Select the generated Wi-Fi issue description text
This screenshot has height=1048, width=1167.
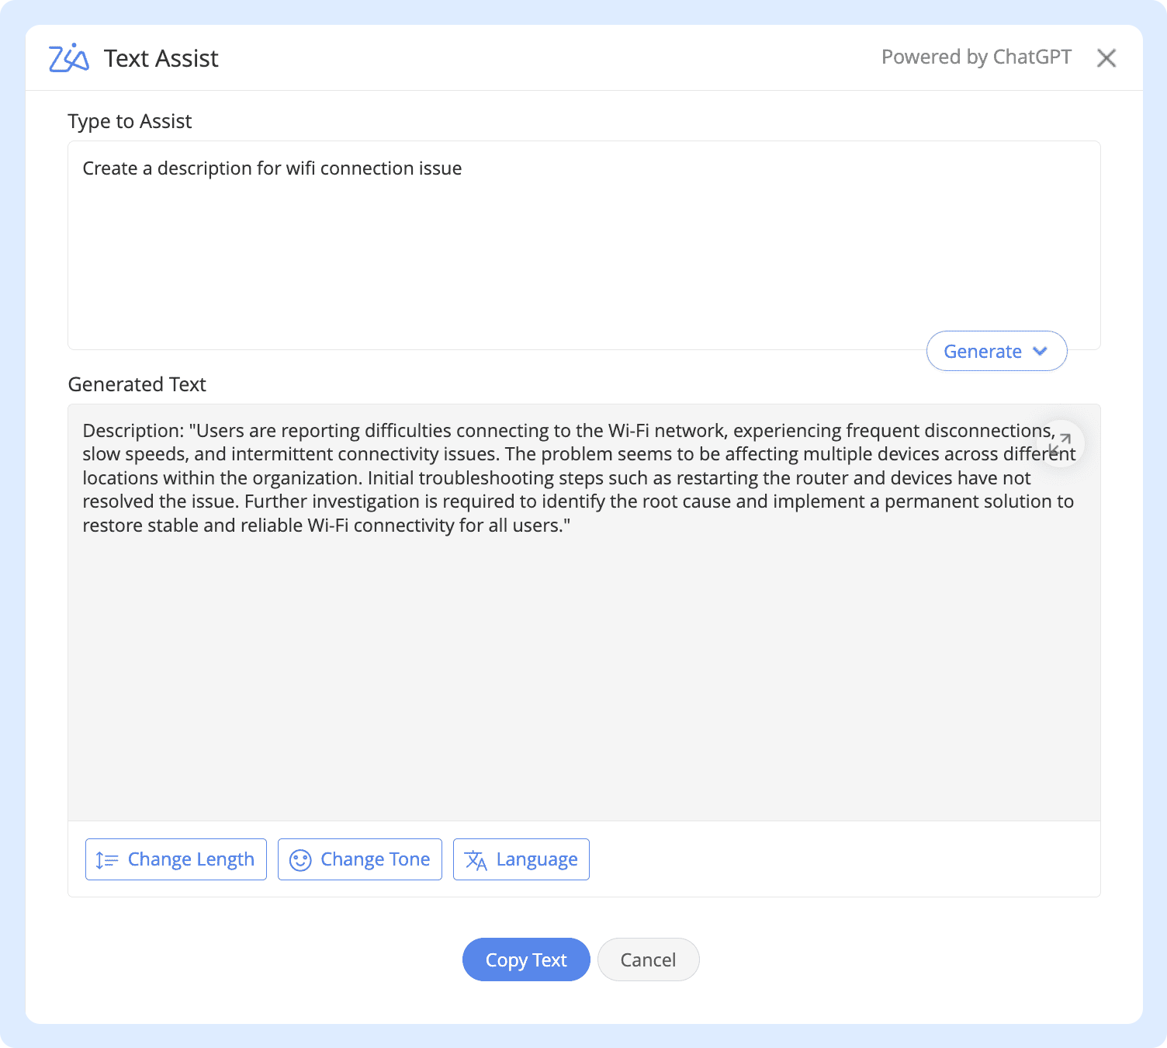tap(578, 477)
